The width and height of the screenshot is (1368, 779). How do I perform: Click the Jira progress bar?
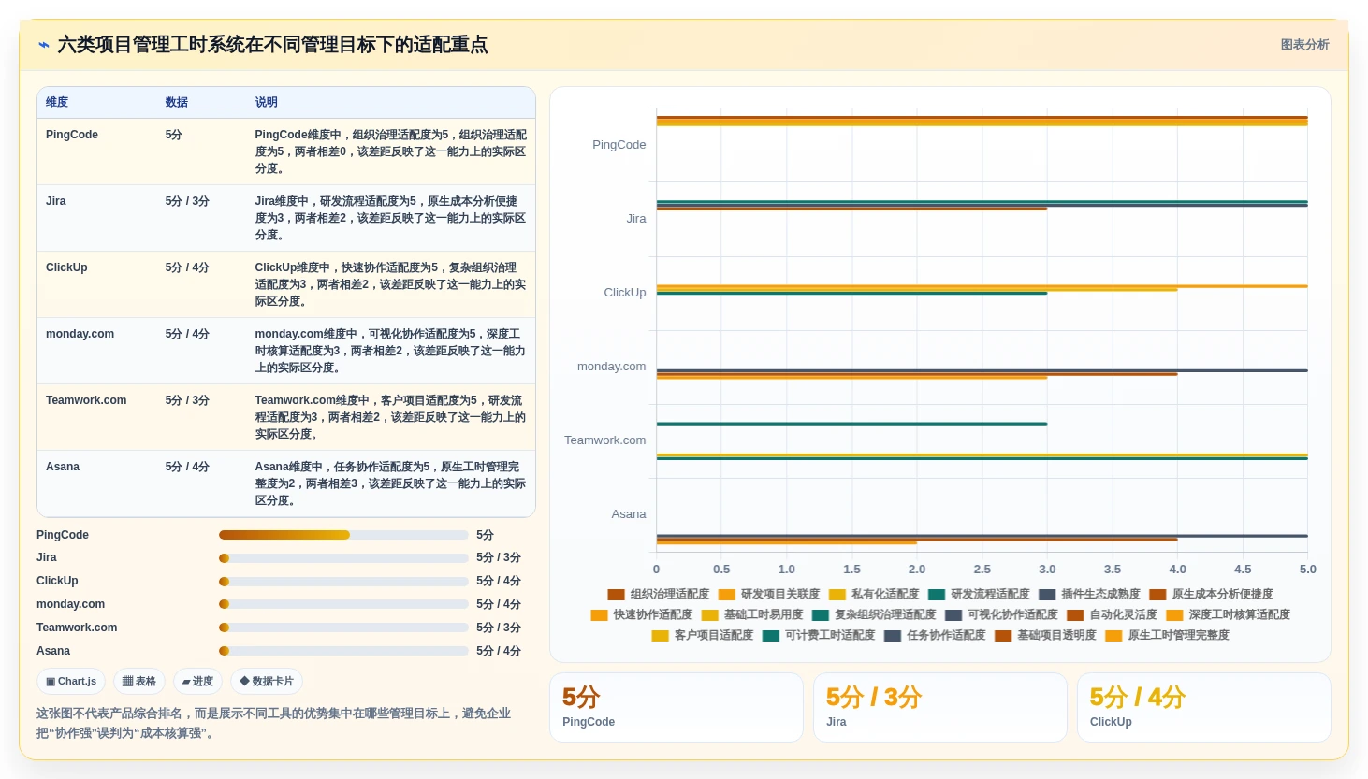[343, 558]
